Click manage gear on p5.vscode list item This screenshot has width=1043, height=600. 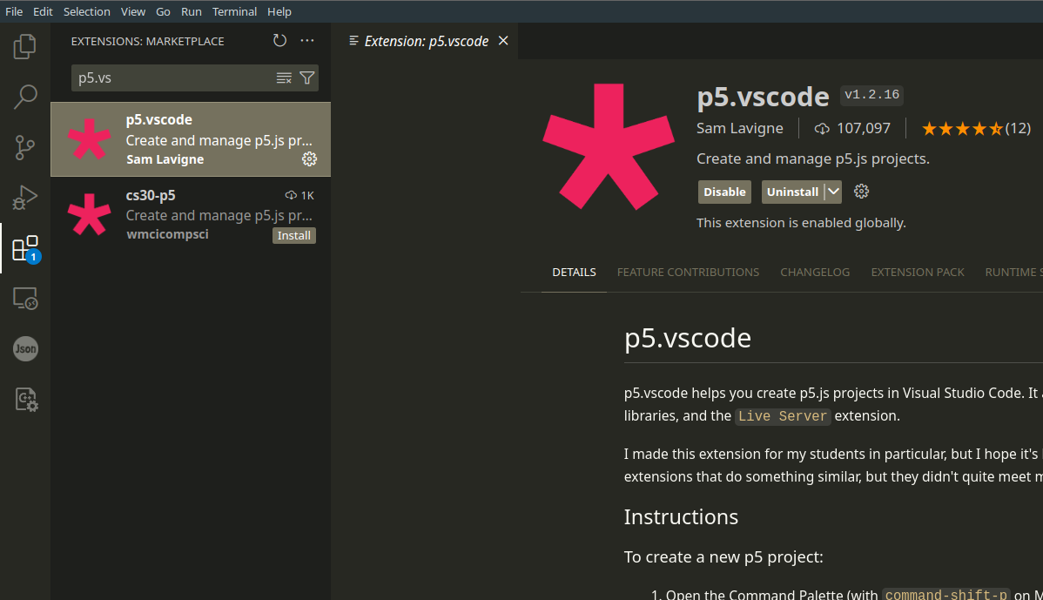pyautogui.click(x=309, y=158)
